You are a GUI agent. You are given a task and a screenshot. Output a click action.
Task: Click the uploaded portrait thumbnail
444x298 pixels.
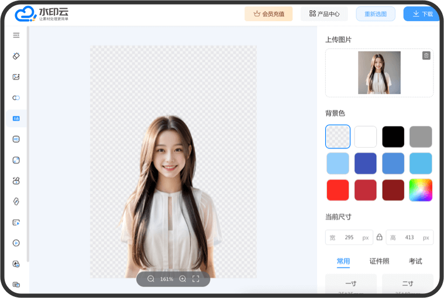click(x=380, y=72)
